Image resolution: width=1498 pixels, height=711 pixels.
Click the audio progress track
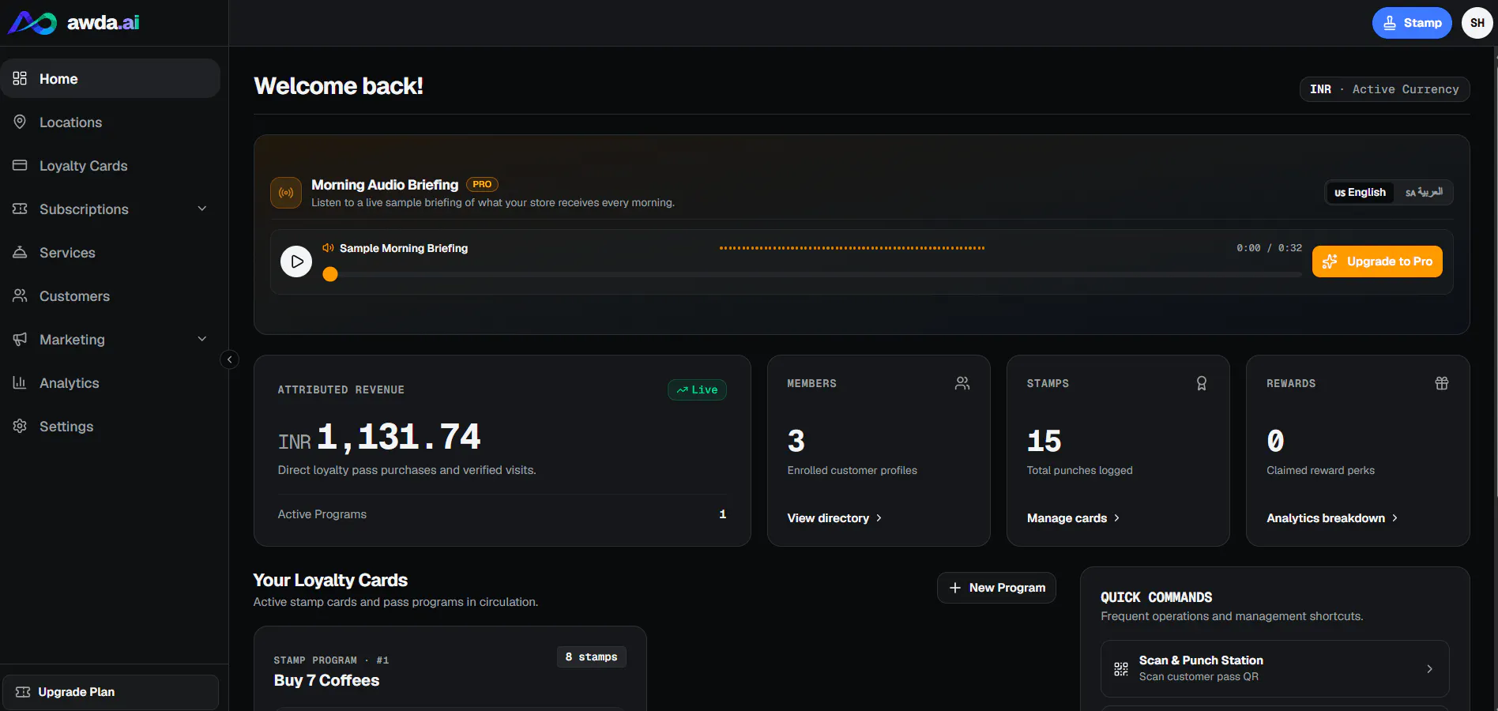(812, 274)
